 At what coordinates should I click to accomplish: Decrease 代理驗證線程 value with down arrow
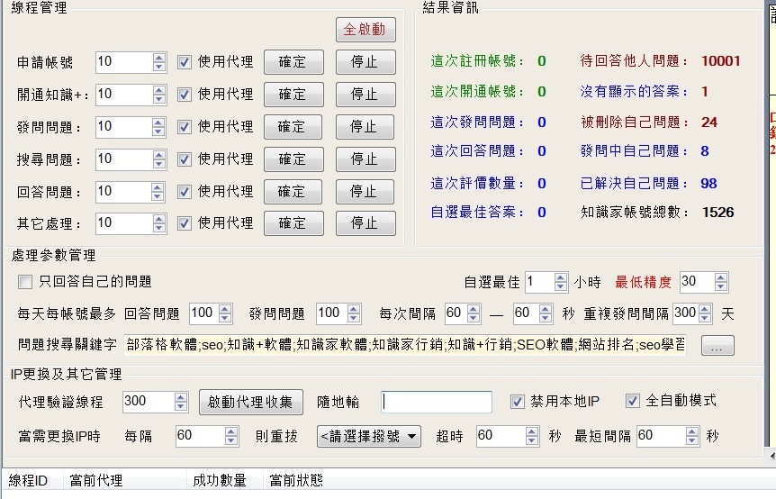pos(179,406)
